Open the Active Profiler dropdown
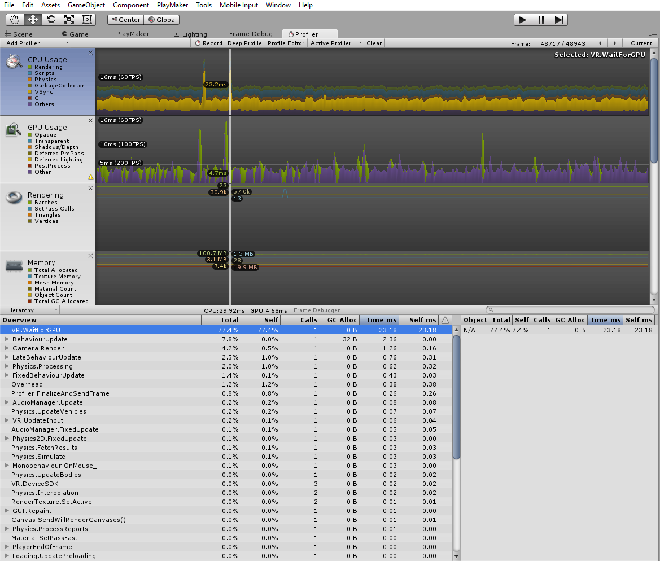 [331, 42]
